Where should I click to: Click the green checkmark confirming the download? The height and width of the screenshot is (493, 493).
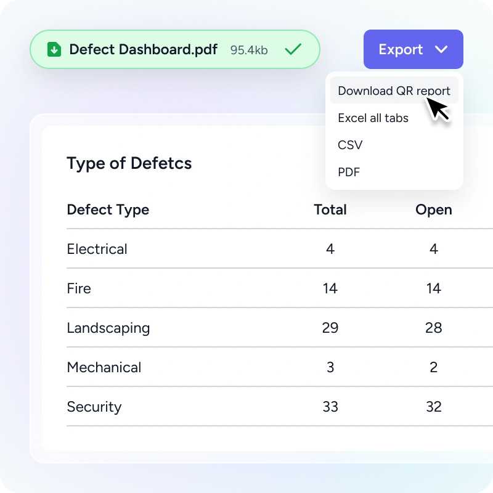293,49
